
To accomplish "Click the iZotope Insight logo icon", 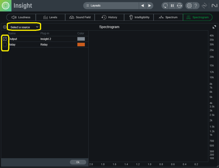I will point(6,5).
